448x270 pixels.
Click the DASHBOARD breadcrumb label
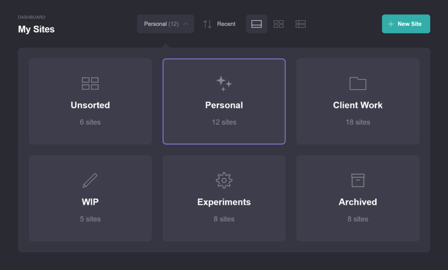point(31,17)
